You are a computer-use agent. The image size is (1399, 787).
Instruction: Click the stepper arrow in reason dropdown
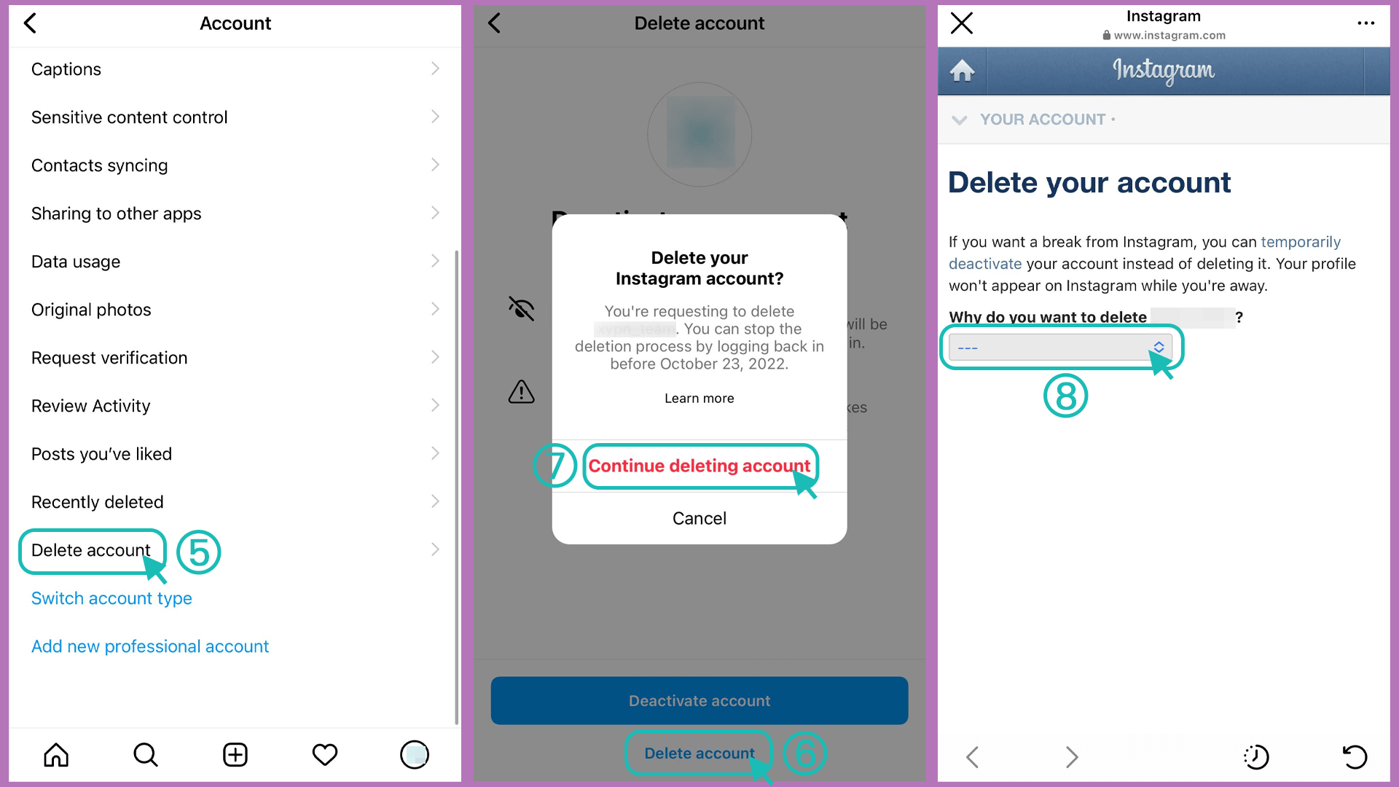pyautogui.click(x=1161, y=346)
